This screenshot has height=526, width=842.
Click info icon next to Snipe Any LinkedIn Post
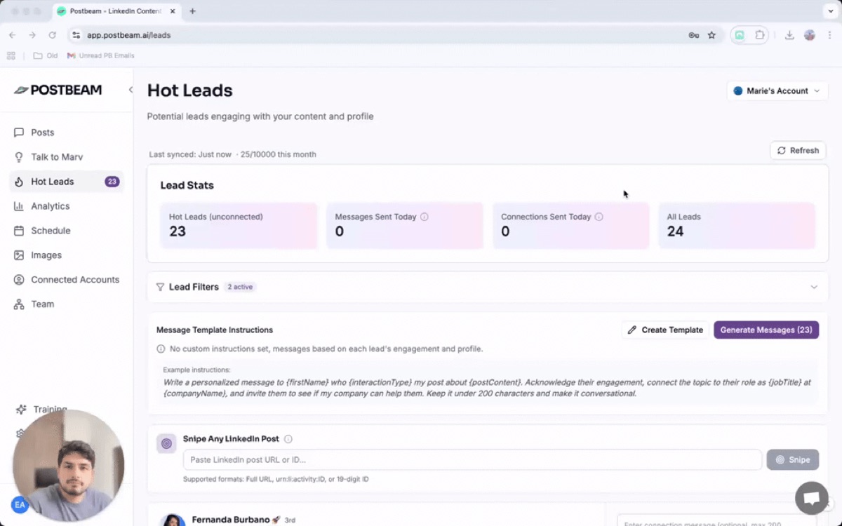288,439
